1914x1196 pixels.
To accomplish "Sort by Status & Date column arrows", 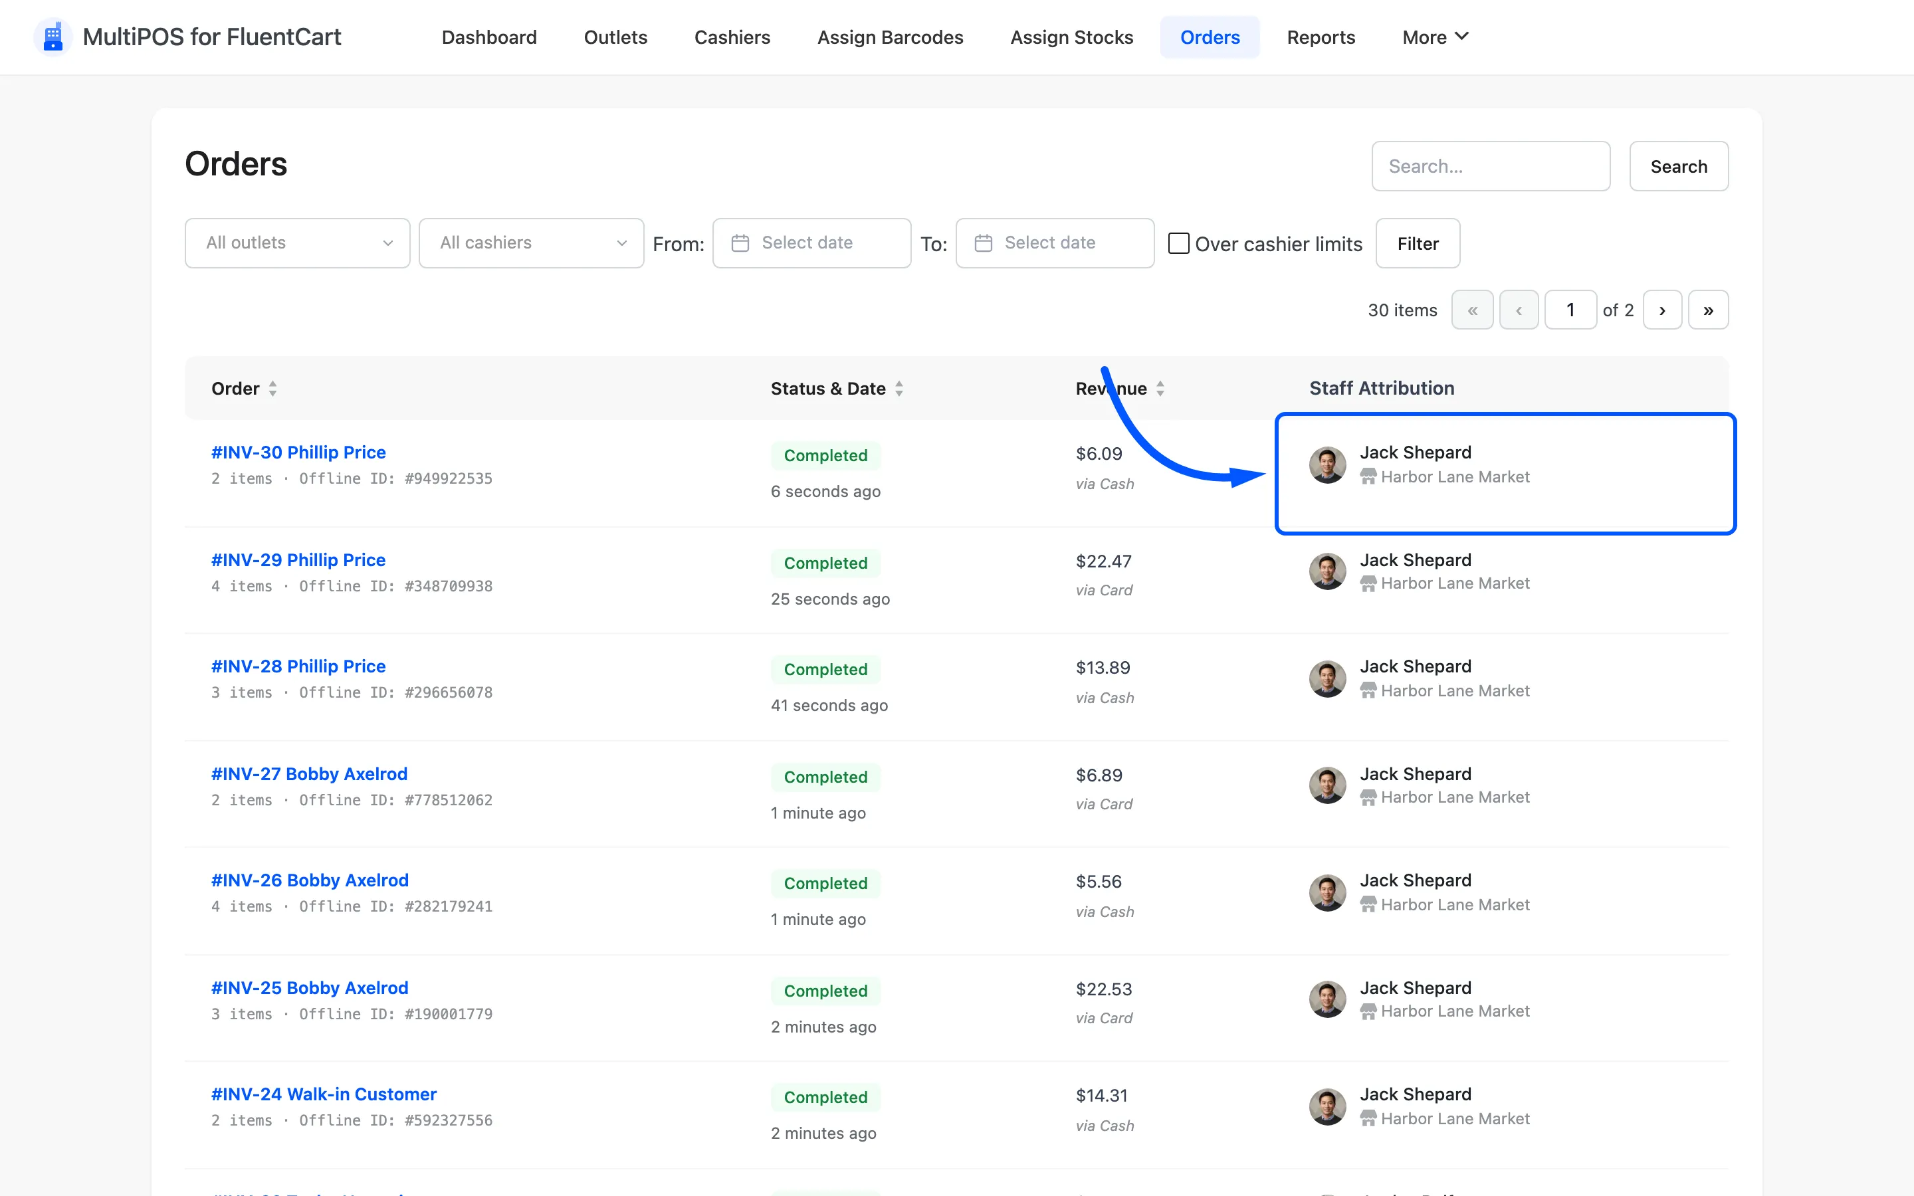I will [899, 389].
